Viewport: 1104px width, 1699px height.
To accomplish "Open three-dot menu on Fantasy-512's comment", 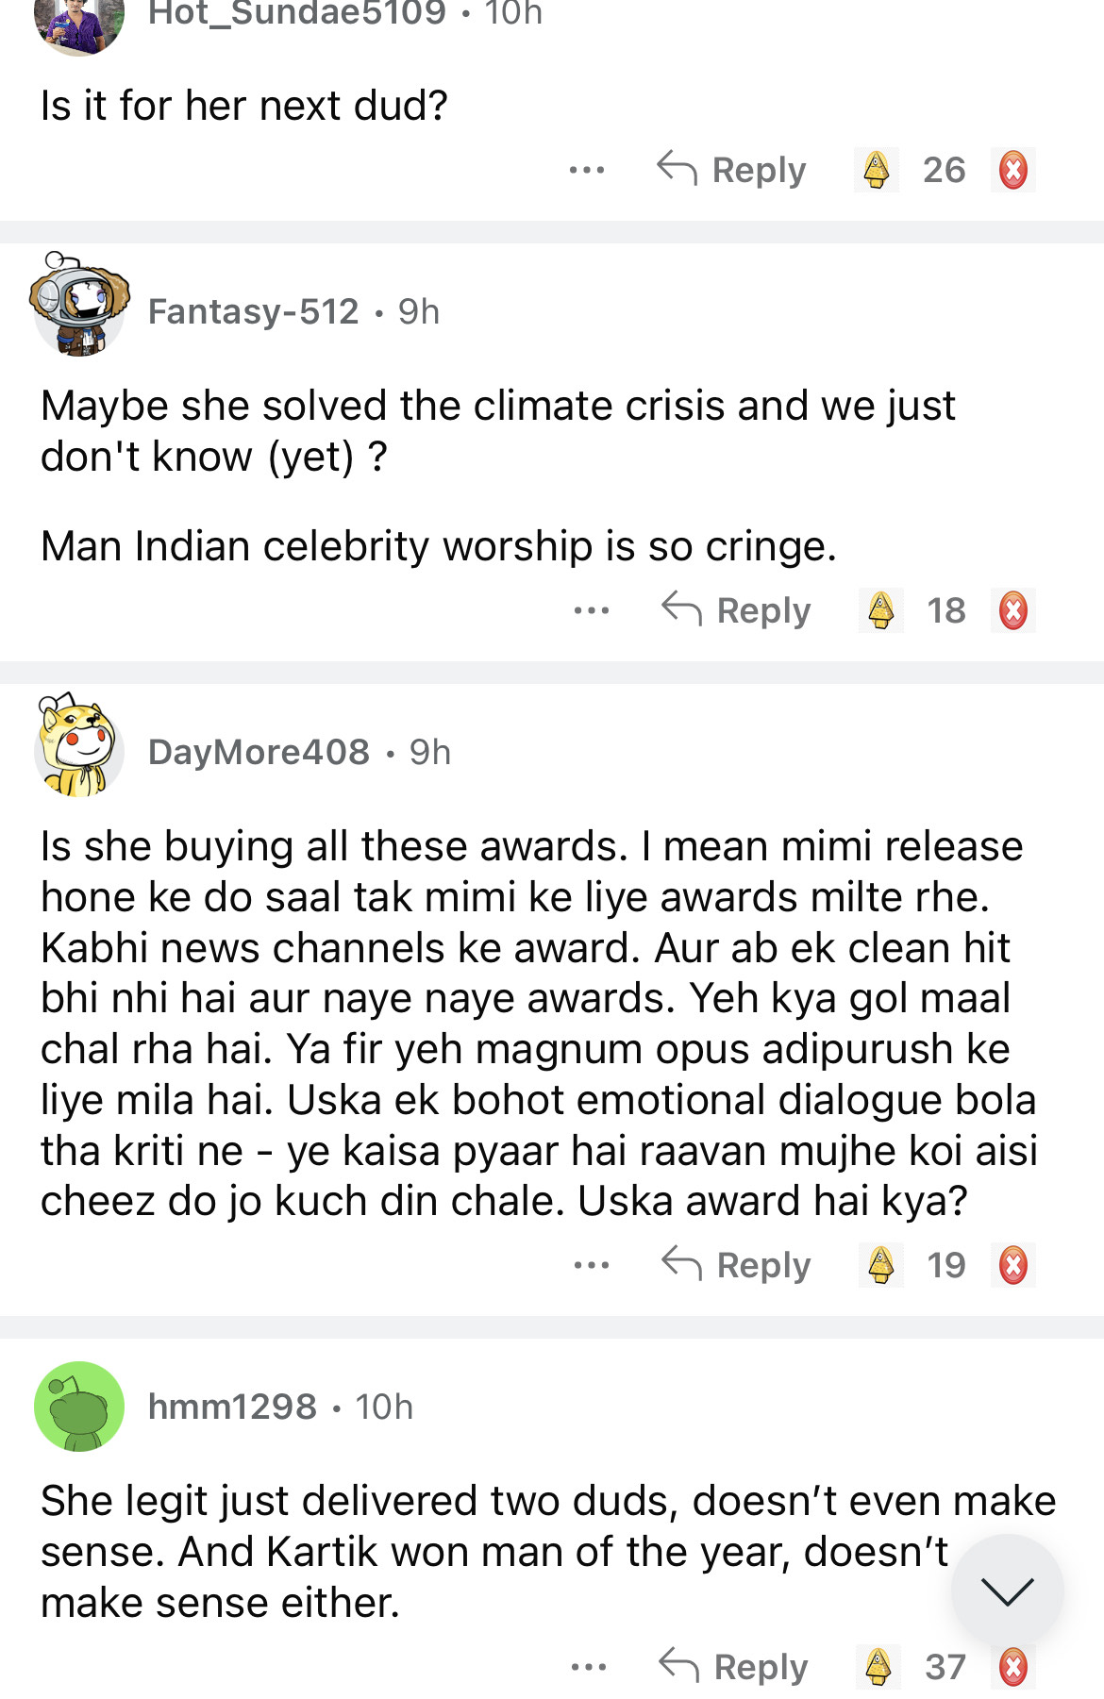I will pos(592,610).
